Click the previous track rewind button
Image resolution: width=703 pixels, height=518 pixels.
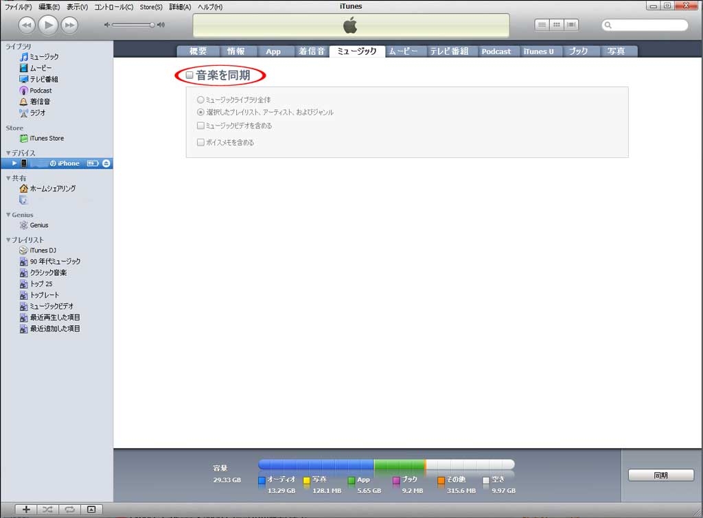pos(27,25)
